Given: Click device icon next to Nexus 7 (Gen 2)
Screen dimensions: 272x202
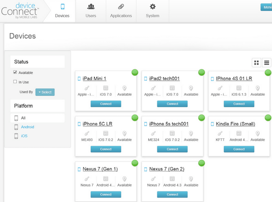Looking at the screenshot, I should coord(146,169).
